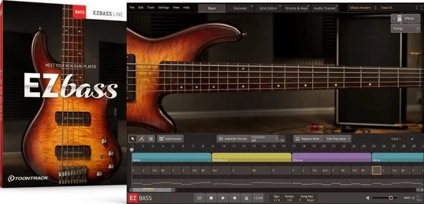Viewport: 424px width, 204px height.
Task: Click the time signature 4/4 value
Action: coord(277,200)
